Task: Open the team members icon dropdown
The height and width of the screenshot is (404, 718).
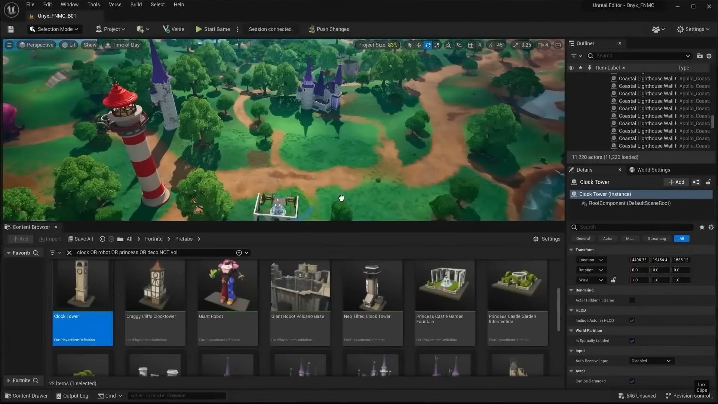Action: click(658, 29)
